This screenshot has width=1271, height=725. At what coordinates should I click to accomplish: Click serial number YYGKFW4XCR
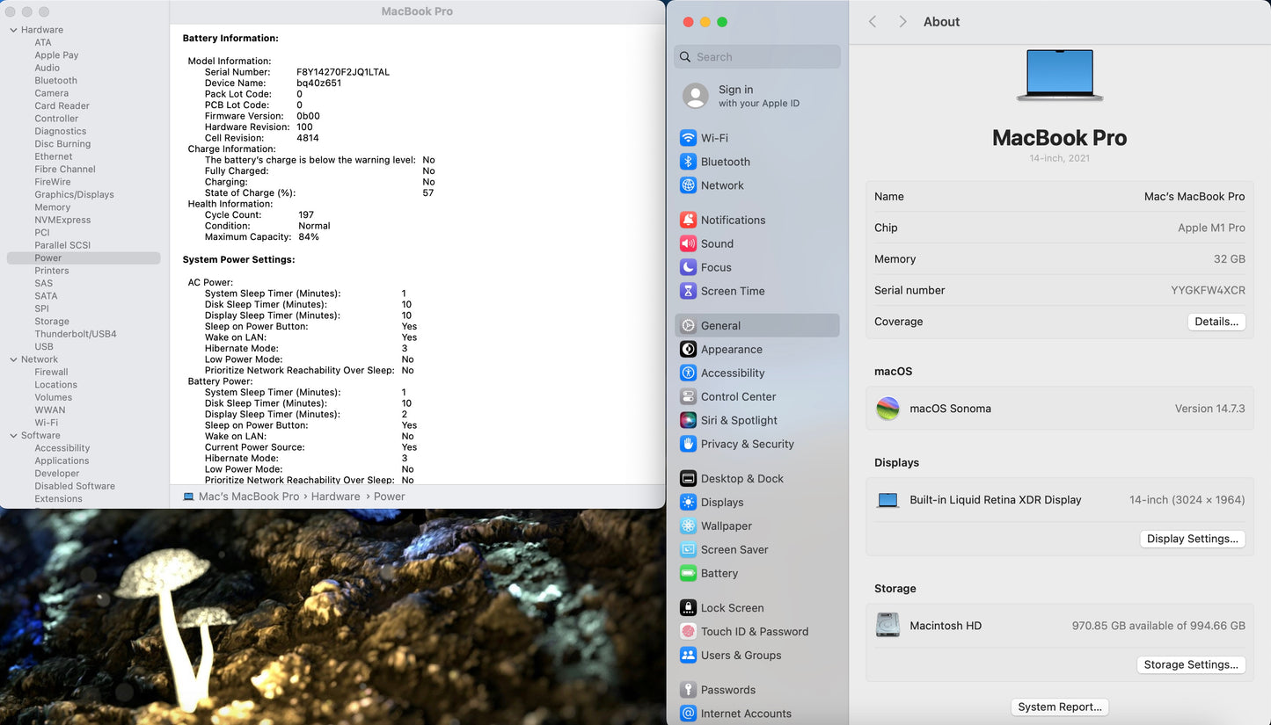pyautogui.click(x=1208, y=290)
